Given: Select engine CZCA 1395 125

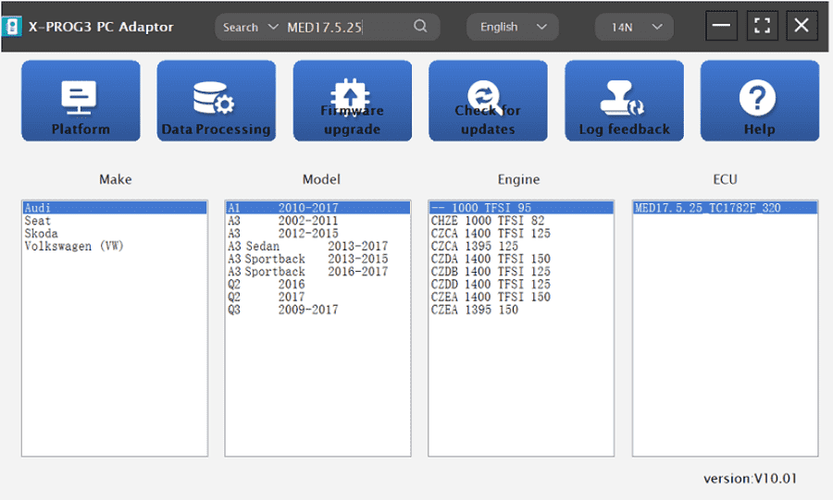Looking at the screenshot, I should [x=521, y=246].
